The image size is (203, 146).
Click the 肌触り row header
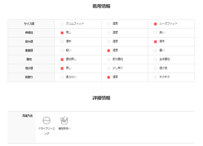(31, 77)
